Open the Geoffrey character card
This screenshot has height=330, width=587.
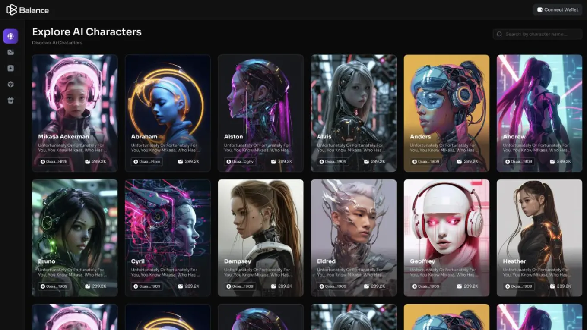pos(446,237)
